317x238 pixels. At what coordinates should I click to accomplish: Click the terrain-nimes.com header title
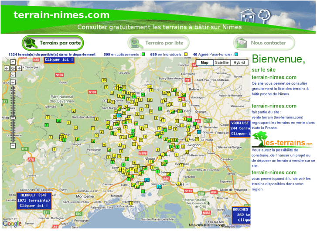pos(61,15)
